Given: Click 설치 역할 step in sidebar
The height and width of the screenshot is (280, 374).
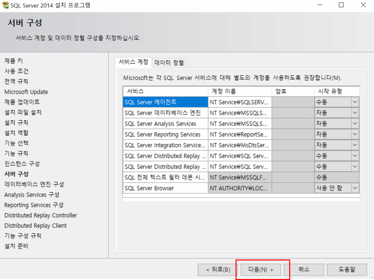Looking at the screenshot, I should (16, 133).
